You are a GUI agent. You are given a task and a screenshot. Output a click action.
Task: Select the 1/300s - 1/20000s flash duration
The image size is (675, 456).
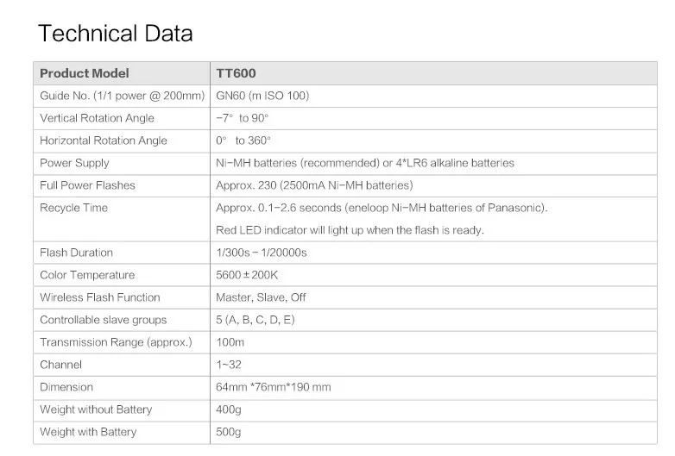pyautogui.click(x=262, y=253)
